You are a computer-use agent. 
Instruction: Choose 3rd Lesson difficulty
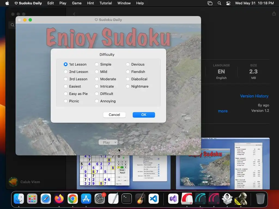point(65,79)
